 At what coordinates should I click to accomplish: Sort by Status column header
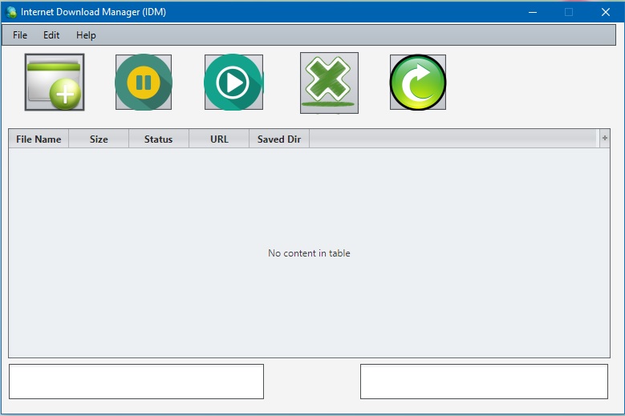tap(159, 139)
